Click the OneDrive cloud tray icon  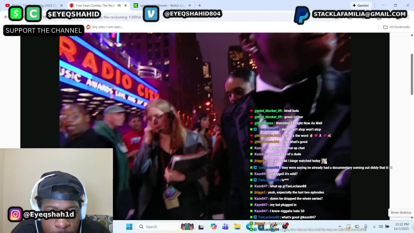coord(357,227)
